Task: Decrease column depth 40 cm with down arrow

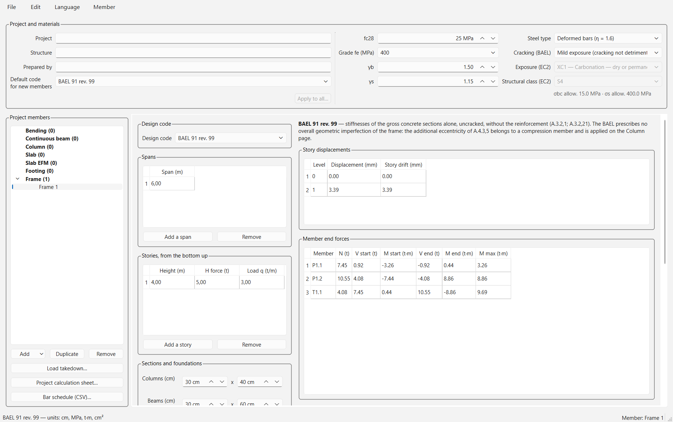Action: point(277,382)
